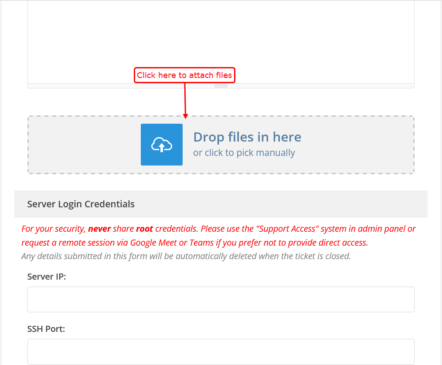Click the Server Login Credentials section header
442x365 pixels.
pyautogui.click(x=81, y=204)
